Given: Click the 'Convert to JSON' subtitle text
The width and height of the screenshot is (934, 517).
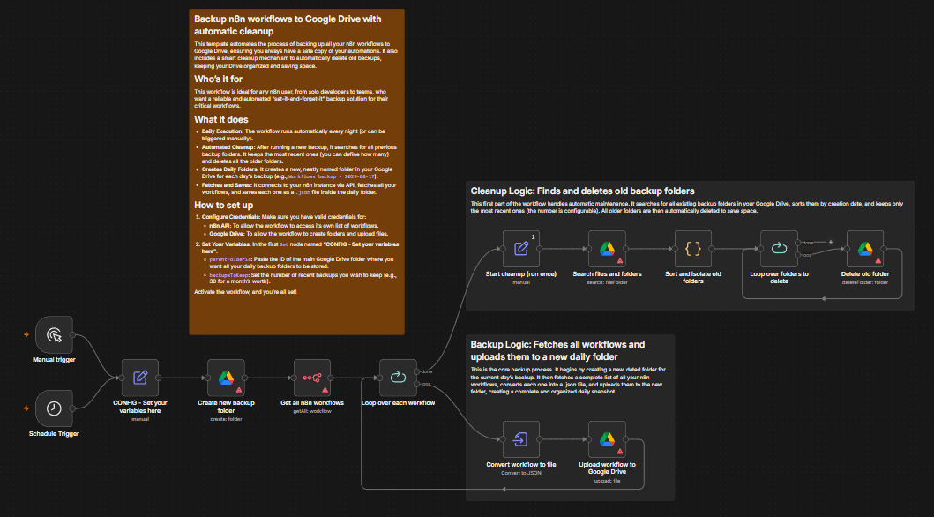Looking at the screenshot, I should pyautogui.click(x=521, y=473).
